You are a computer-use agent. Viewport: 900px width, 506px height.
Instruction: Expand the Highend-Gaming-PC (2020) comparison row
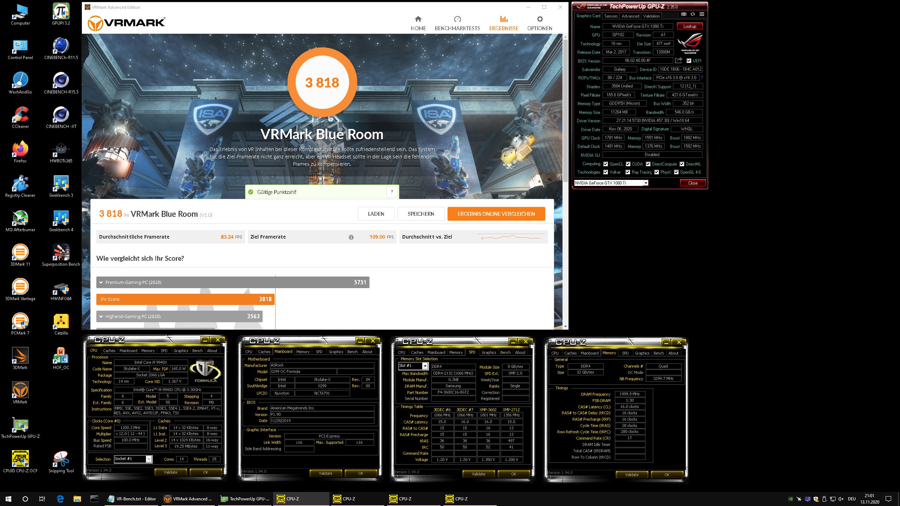coord(179,316)
